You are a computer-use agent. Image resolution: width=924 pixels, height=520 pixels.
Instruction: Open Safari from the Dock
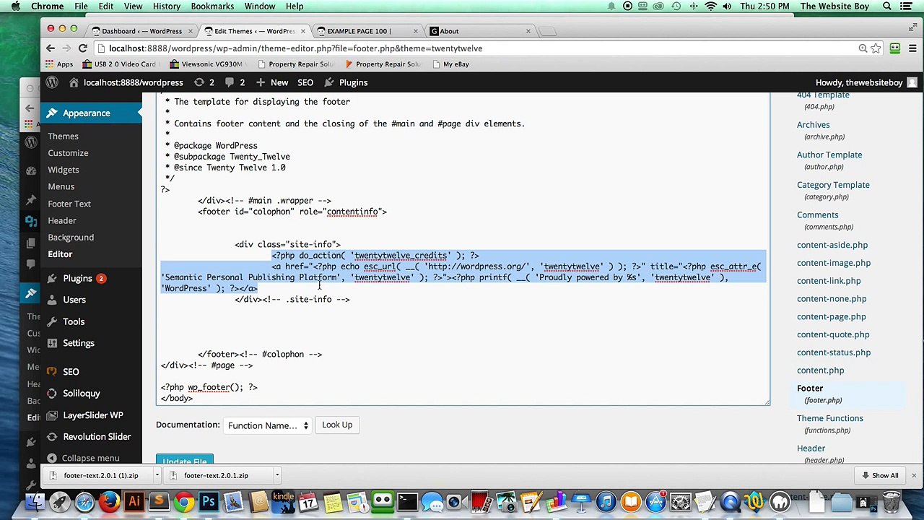[84, 501]
